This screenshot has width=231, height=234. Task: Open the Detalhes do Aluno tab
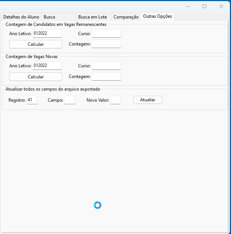21,17
